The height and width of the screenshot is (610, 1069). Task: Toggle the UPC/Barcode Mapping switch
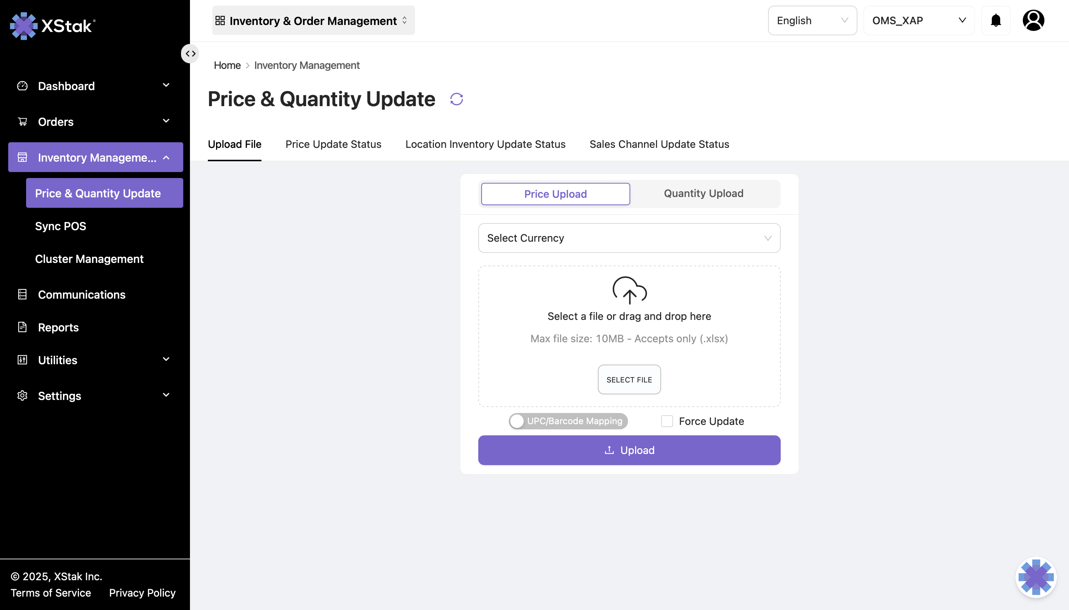568,421
